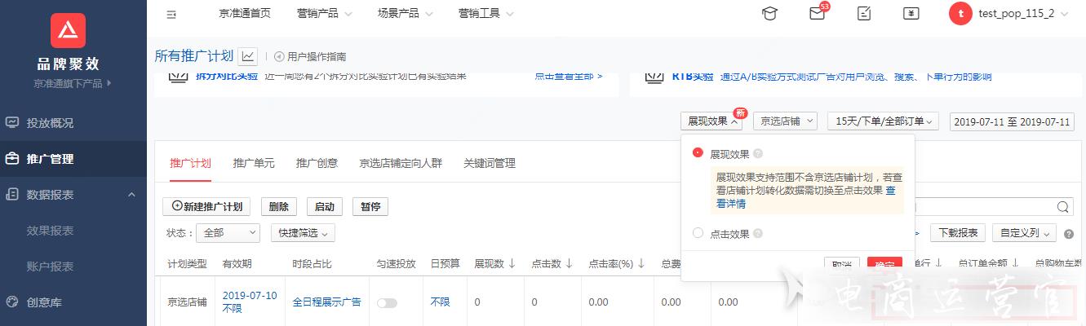The height and width of the screenshot is (326, 1086).
Task: Open the 状态 全部 select box
Action: pyautogui.click(x=228, y=233)
